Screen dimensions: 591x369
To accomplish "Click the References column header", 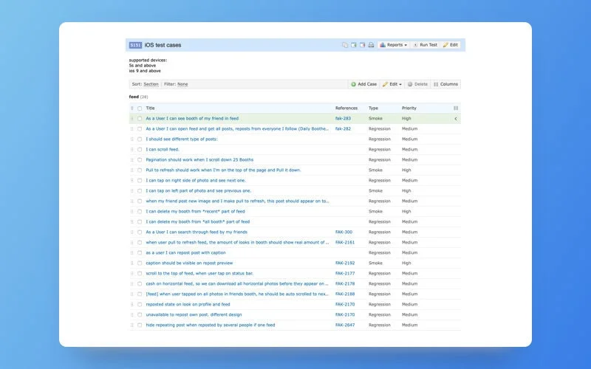I will [346, 108].
